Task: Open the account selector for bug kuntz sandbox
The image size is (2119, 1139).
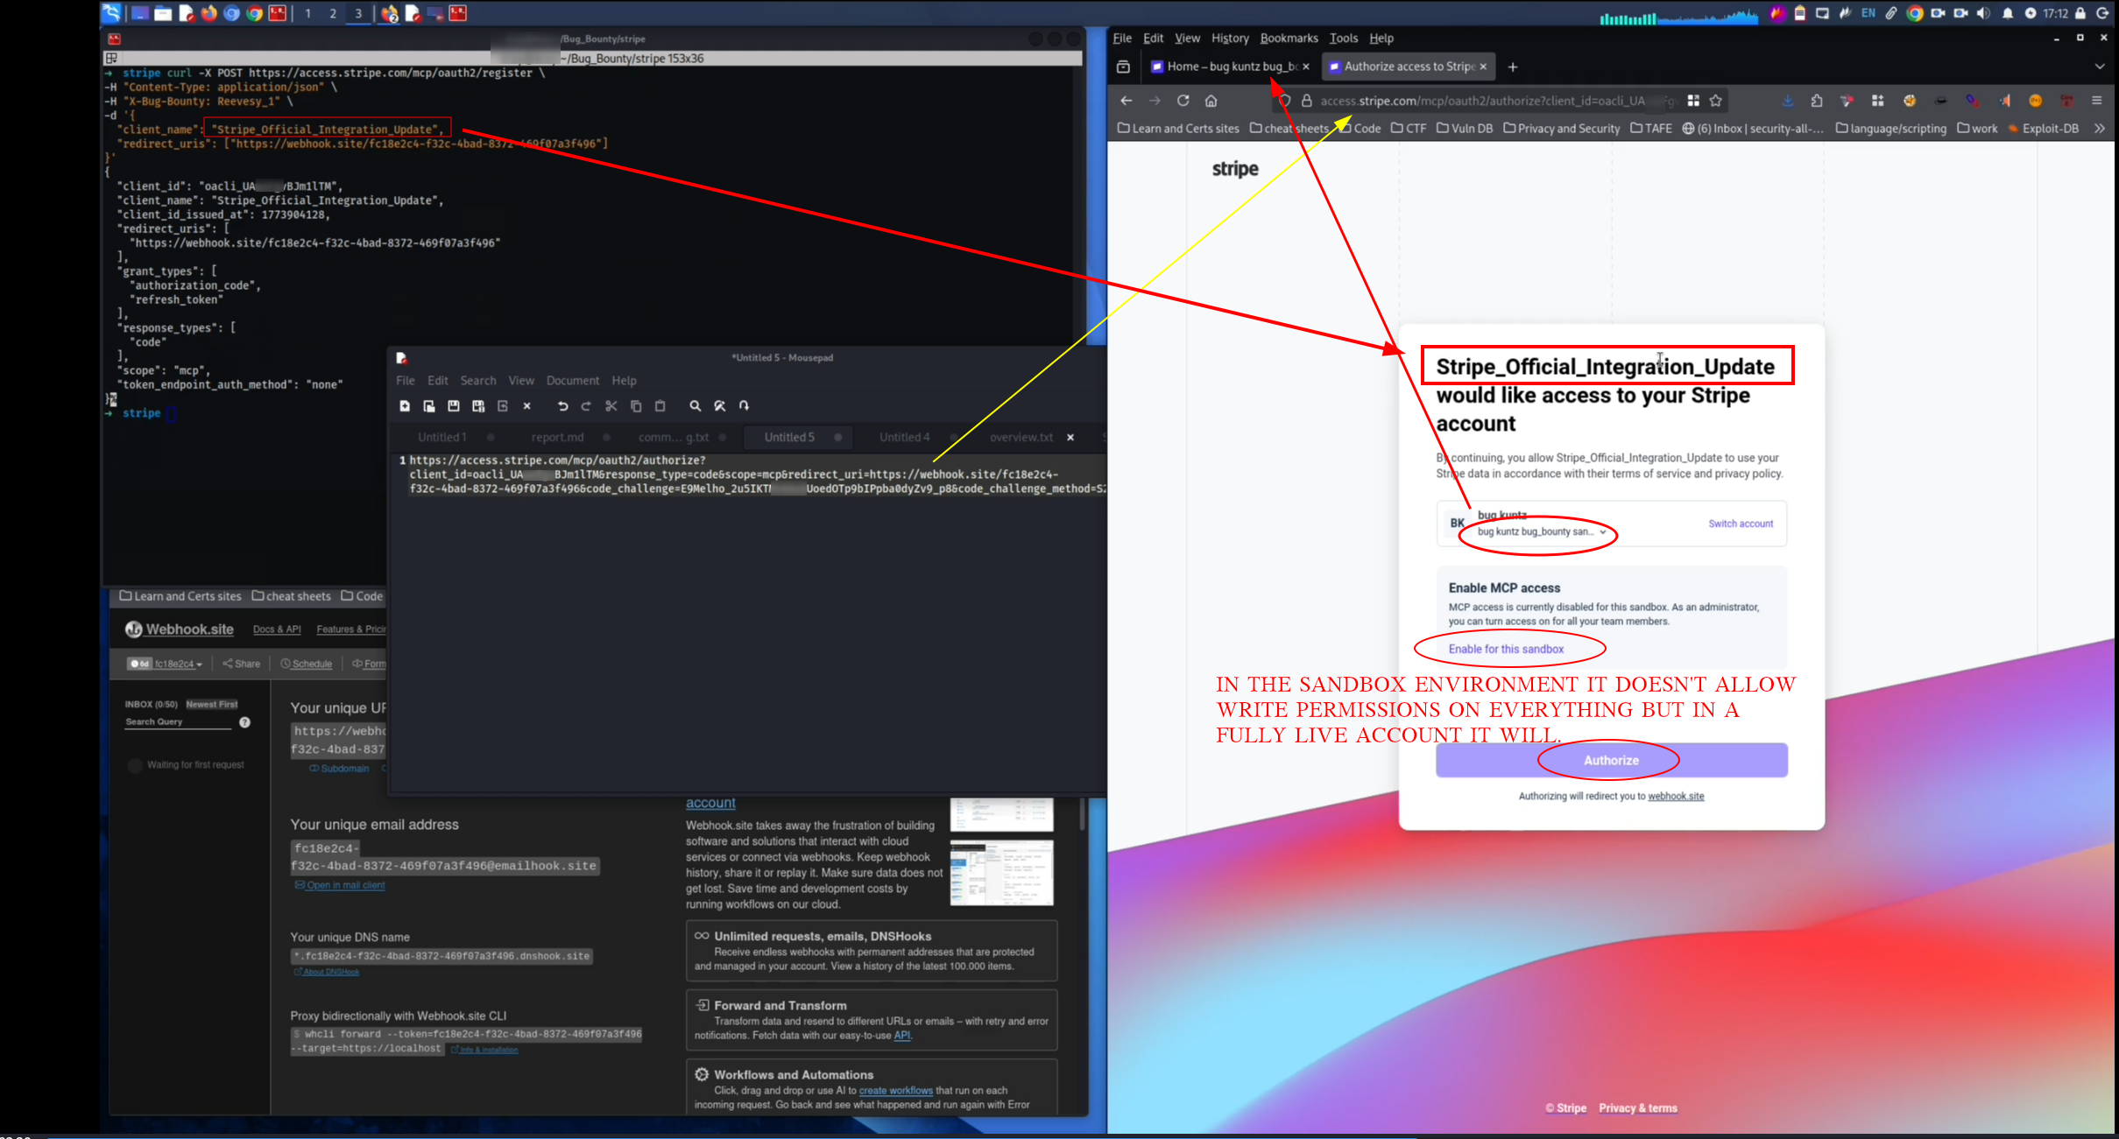Action: pyautogui.click(x=1542, y=531)
